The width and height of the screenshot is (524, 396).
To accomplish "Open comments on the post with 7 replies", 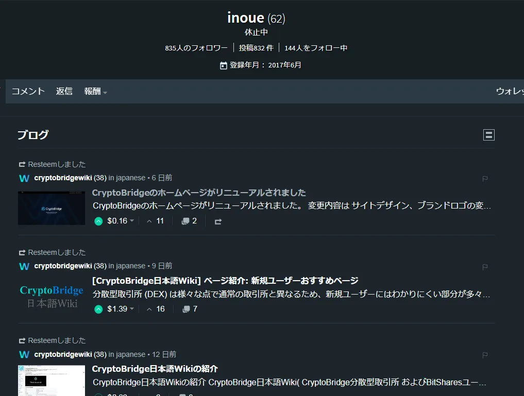I will 190,309.
